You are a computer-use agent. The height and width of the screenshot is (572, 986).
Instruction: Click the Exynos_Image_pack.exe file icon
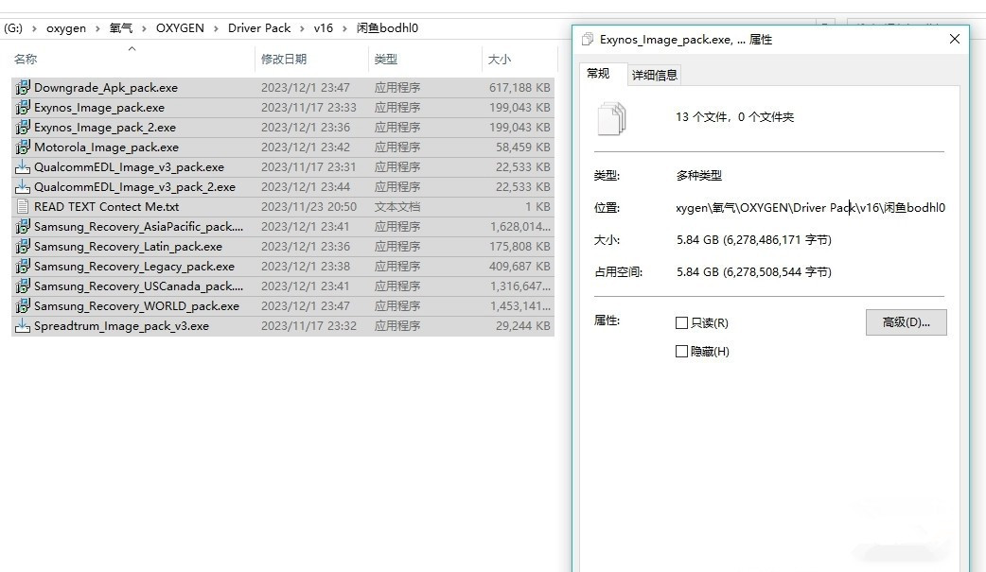[x=23, y=108]
